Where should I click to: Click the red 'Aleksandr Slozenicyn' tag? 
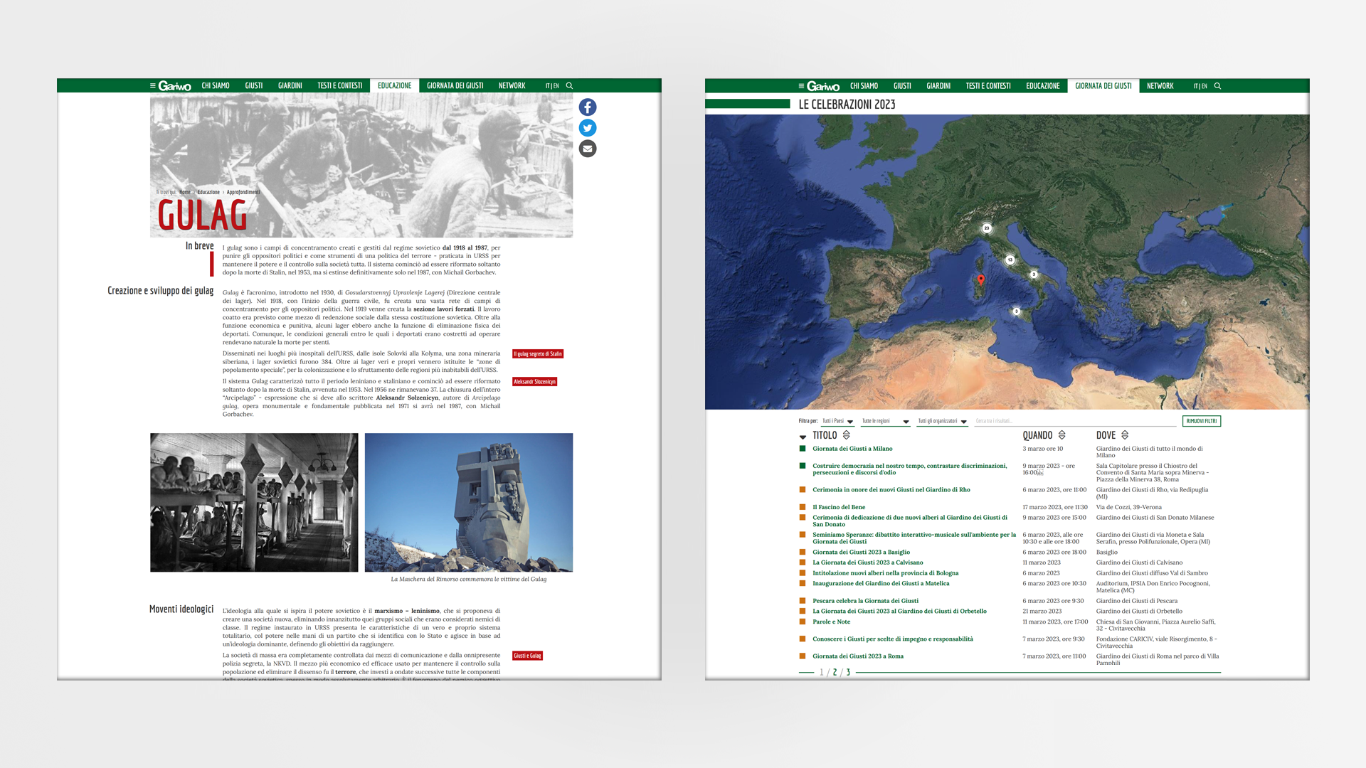(x=534, y=382)
